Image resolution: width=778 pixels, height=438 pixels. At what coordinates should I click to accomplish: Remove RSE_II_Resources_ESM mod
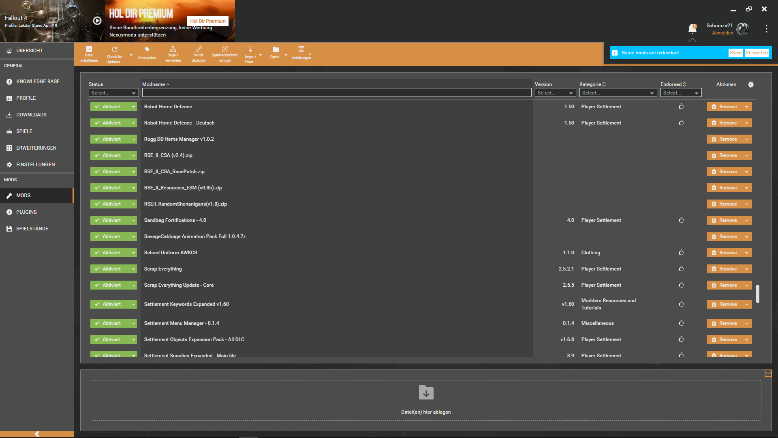coord(724,188)
